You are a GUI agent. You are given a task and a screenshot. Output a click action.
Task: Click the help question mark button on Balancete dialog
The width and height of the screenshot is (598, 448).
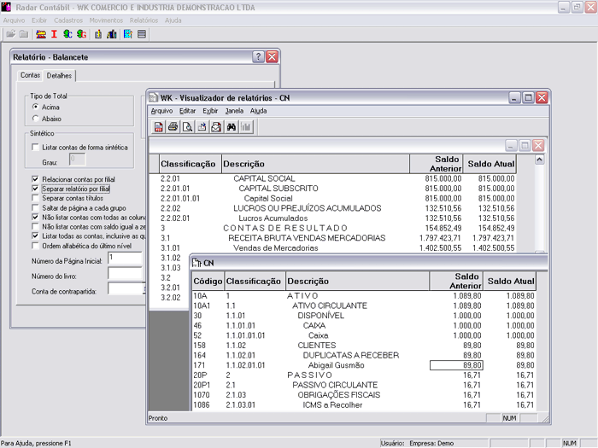[258, 56]
